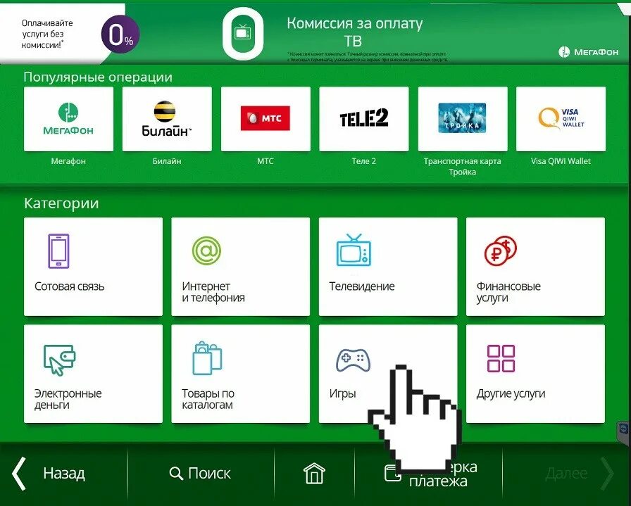Return to the home screen icon
631x506 pixels.
(x=314, y=474)
